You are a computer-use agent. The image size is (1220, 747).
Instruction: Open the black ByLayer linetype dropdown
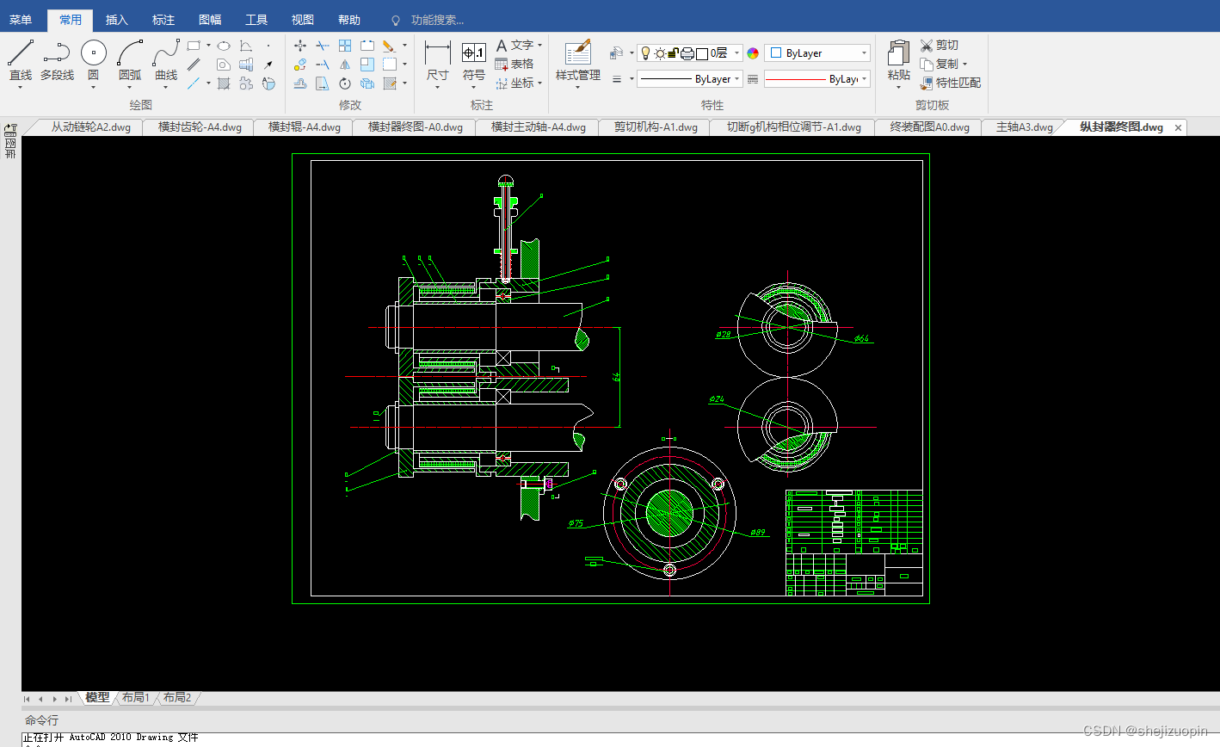click(x=690, y=79)
